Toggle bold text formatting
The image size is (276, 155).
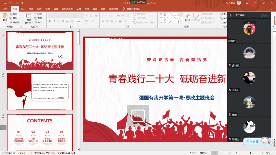(x=50, y=21)
